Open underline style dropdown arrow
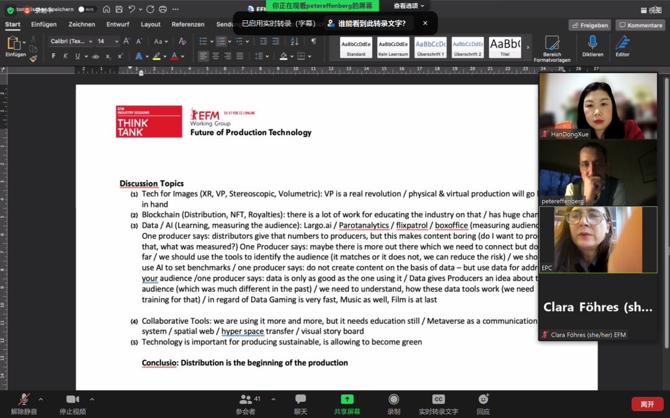Viewport: 670px width, 418px height. coord(86,56)
